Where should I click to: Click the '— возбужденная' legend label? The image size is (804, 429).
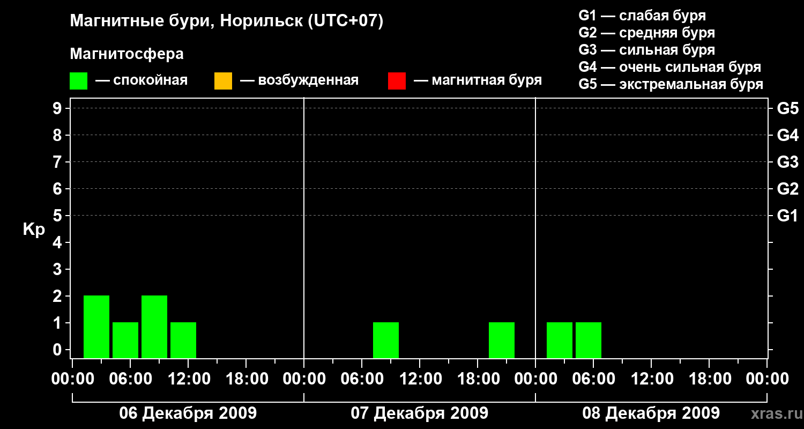[299, 81]
